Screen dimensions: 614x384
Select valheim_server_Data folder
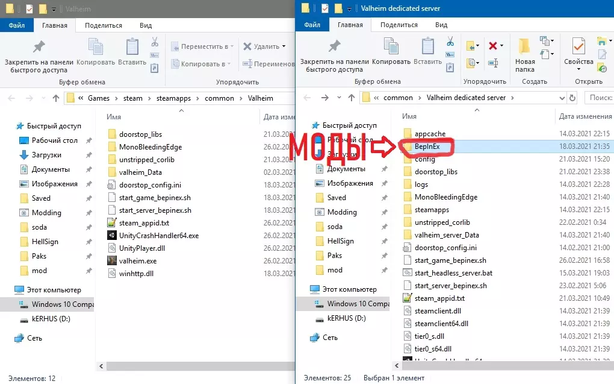click(x=447, y=235)
